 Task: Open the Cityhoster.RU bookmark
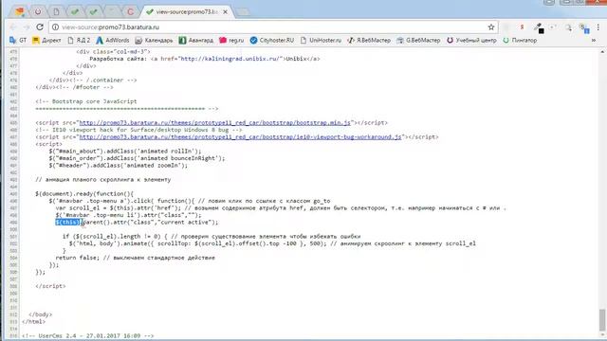[272, 40]
